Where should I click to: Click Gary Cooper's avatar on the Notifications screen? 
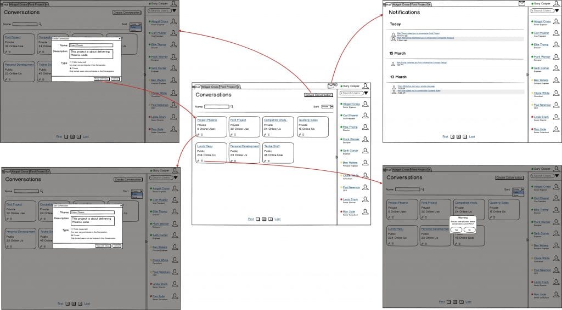[x=557, y=3]
